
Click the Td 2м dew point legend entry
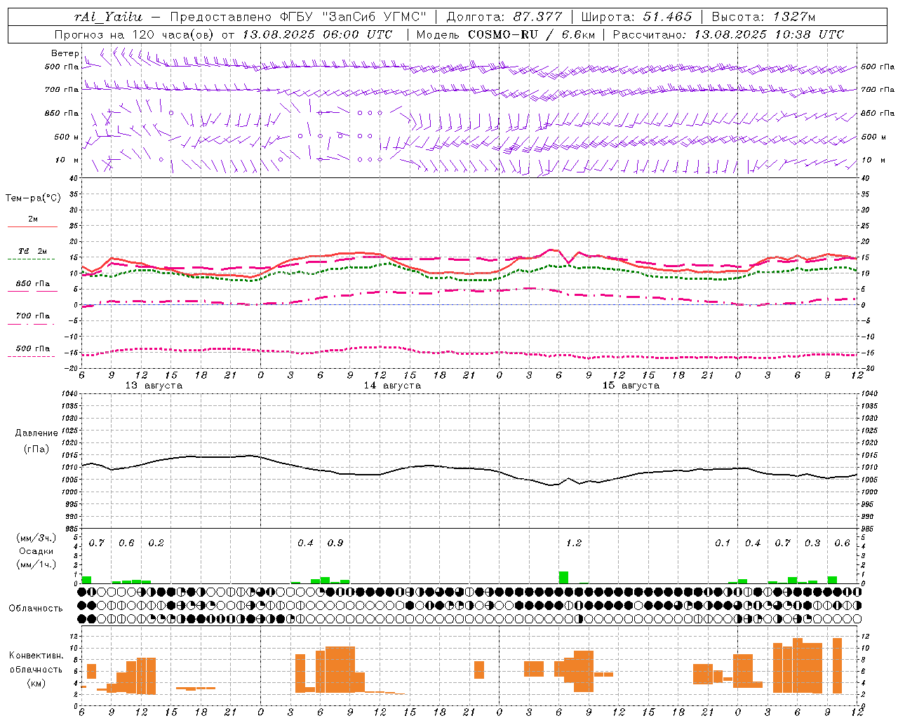coord(33,251)
